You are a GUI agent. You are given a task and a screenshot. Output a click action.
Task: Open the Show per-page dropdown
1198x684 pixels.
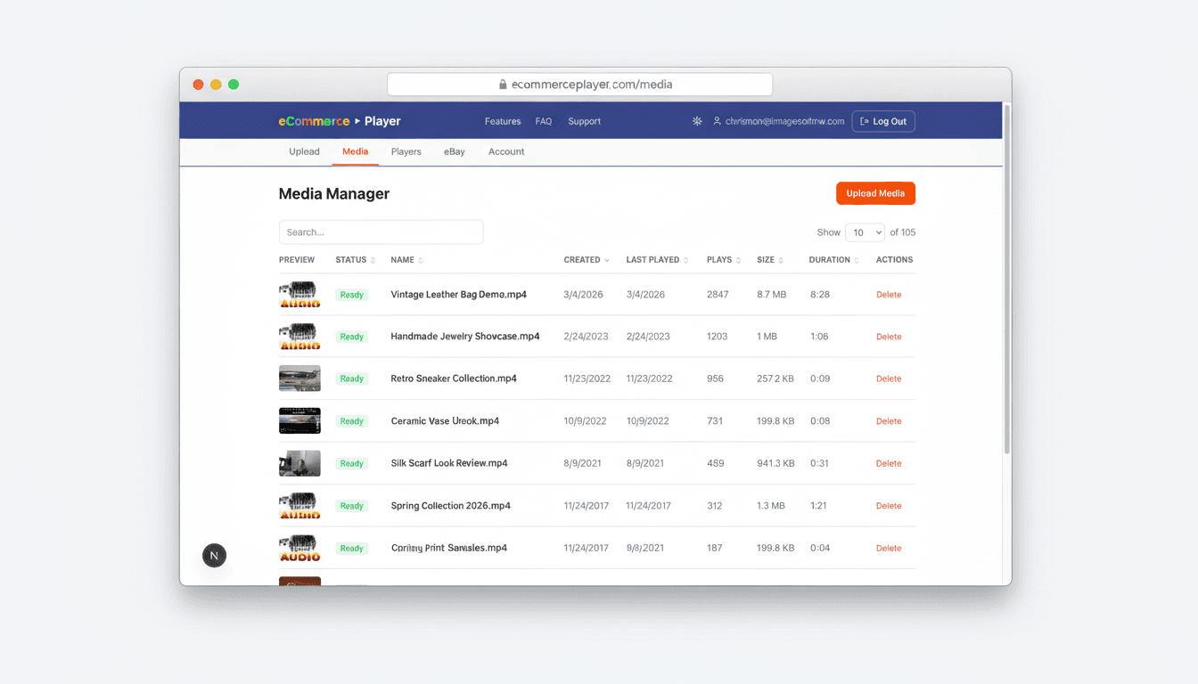(x=865, y=232)
